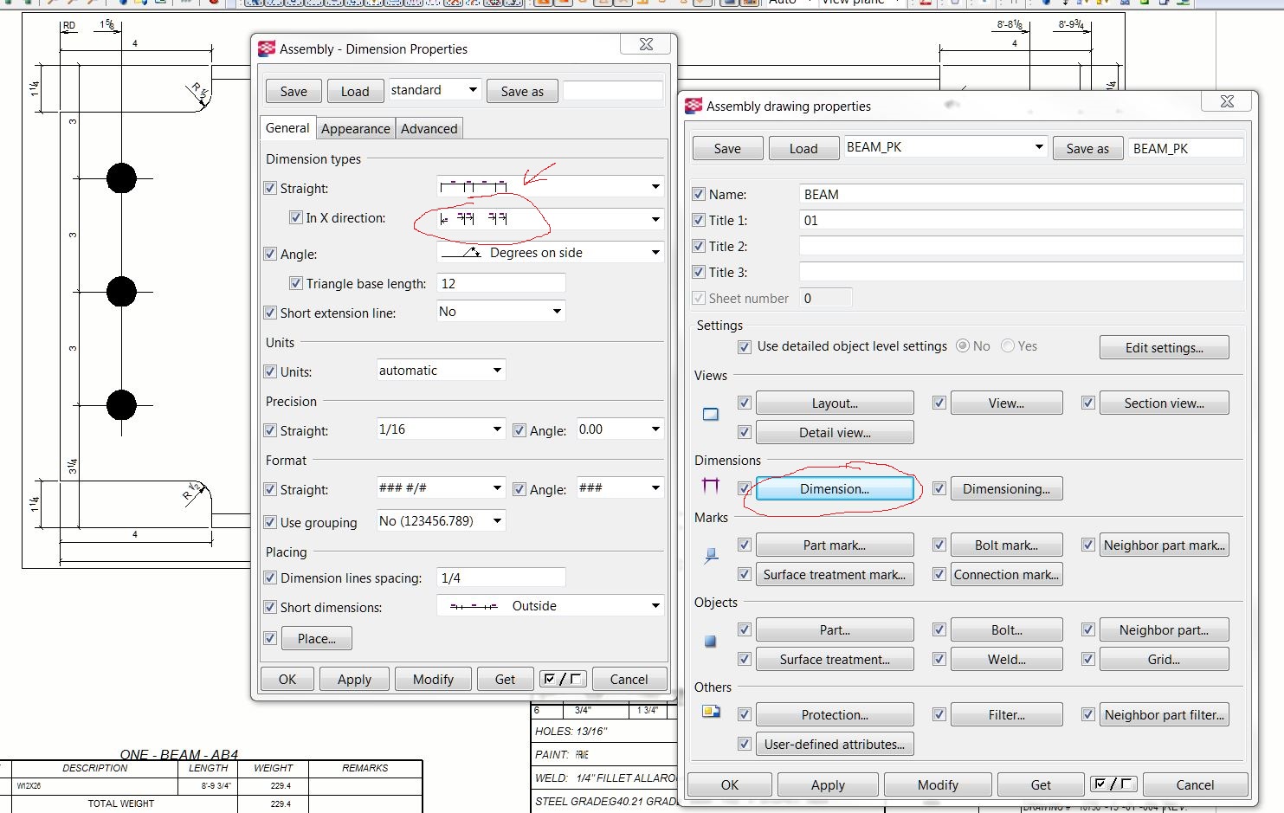Click the Marks section icon
The width and height of the screenshot is (1284, 813).
pos(711,556)
